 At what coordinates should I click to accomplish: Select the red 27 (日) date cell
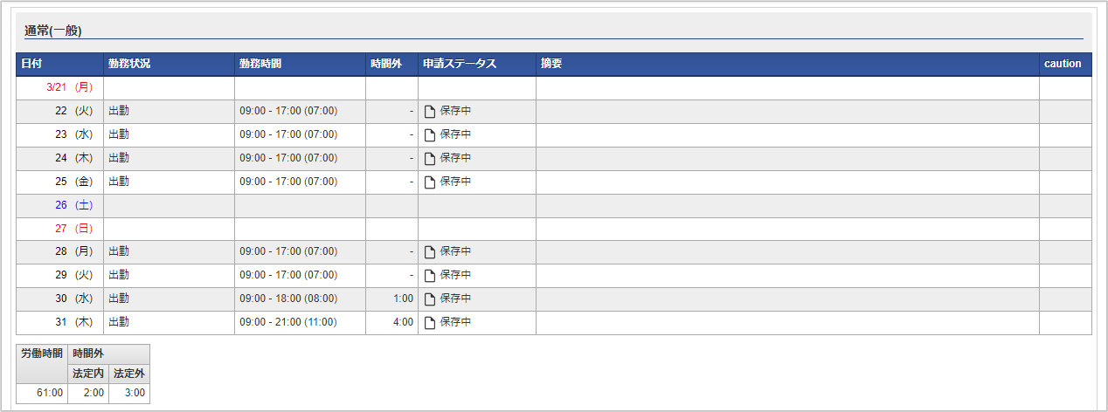[59, 230]
